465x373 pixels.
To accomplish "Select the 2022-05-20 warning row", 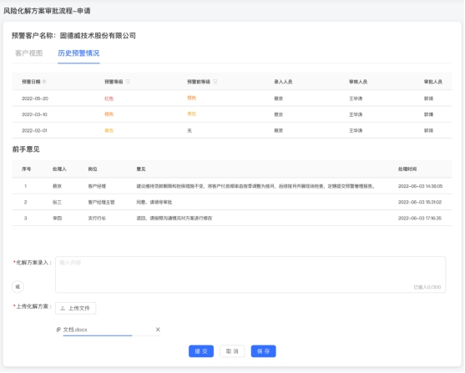I will (232, 98).
